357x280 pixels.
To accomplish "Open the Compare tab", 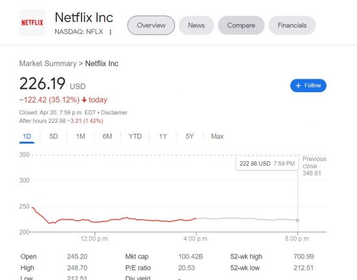I will click(241, 25).
